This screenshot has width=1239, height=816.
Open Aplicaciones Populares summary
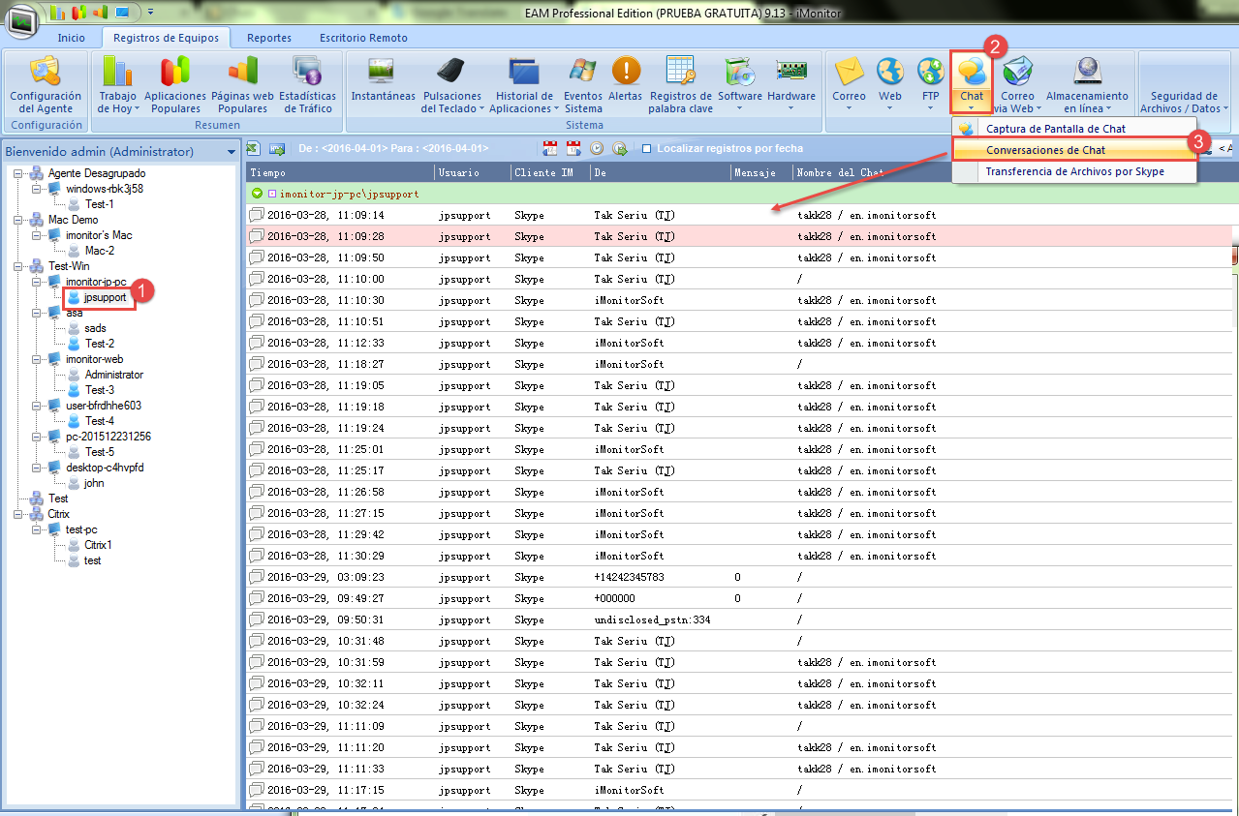pyautogui.click(x=175, y=85)
